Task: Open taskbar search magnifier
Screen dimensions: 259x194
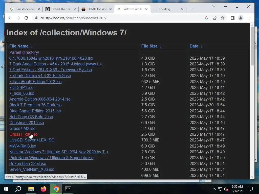Action: tap(18, 189)
